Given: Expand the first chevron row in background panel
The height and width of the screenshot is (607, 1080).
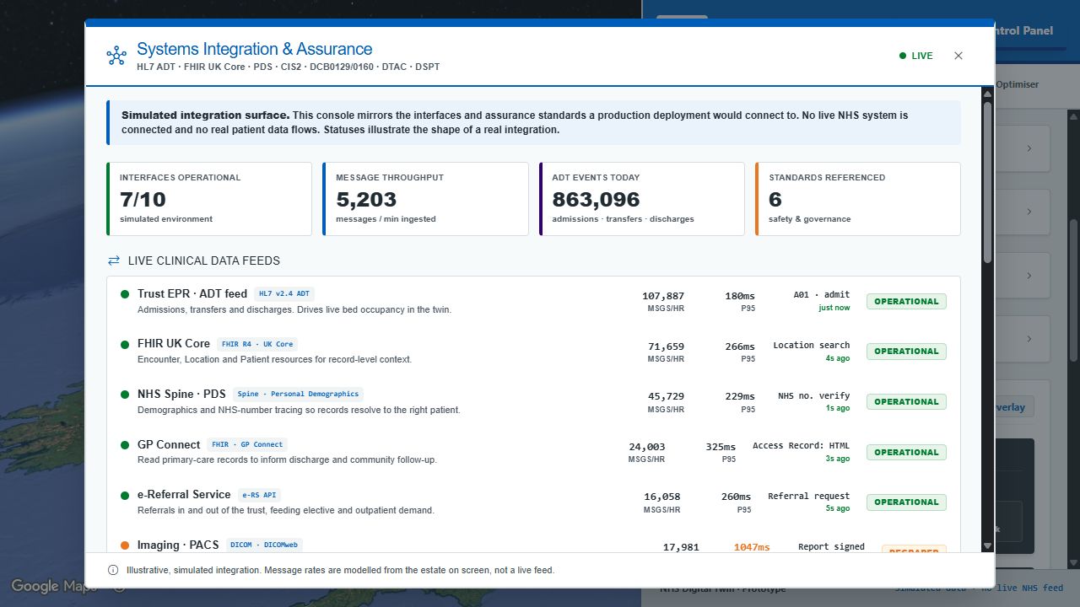Looking at the screenshot, I should (x=1029, y=148).
